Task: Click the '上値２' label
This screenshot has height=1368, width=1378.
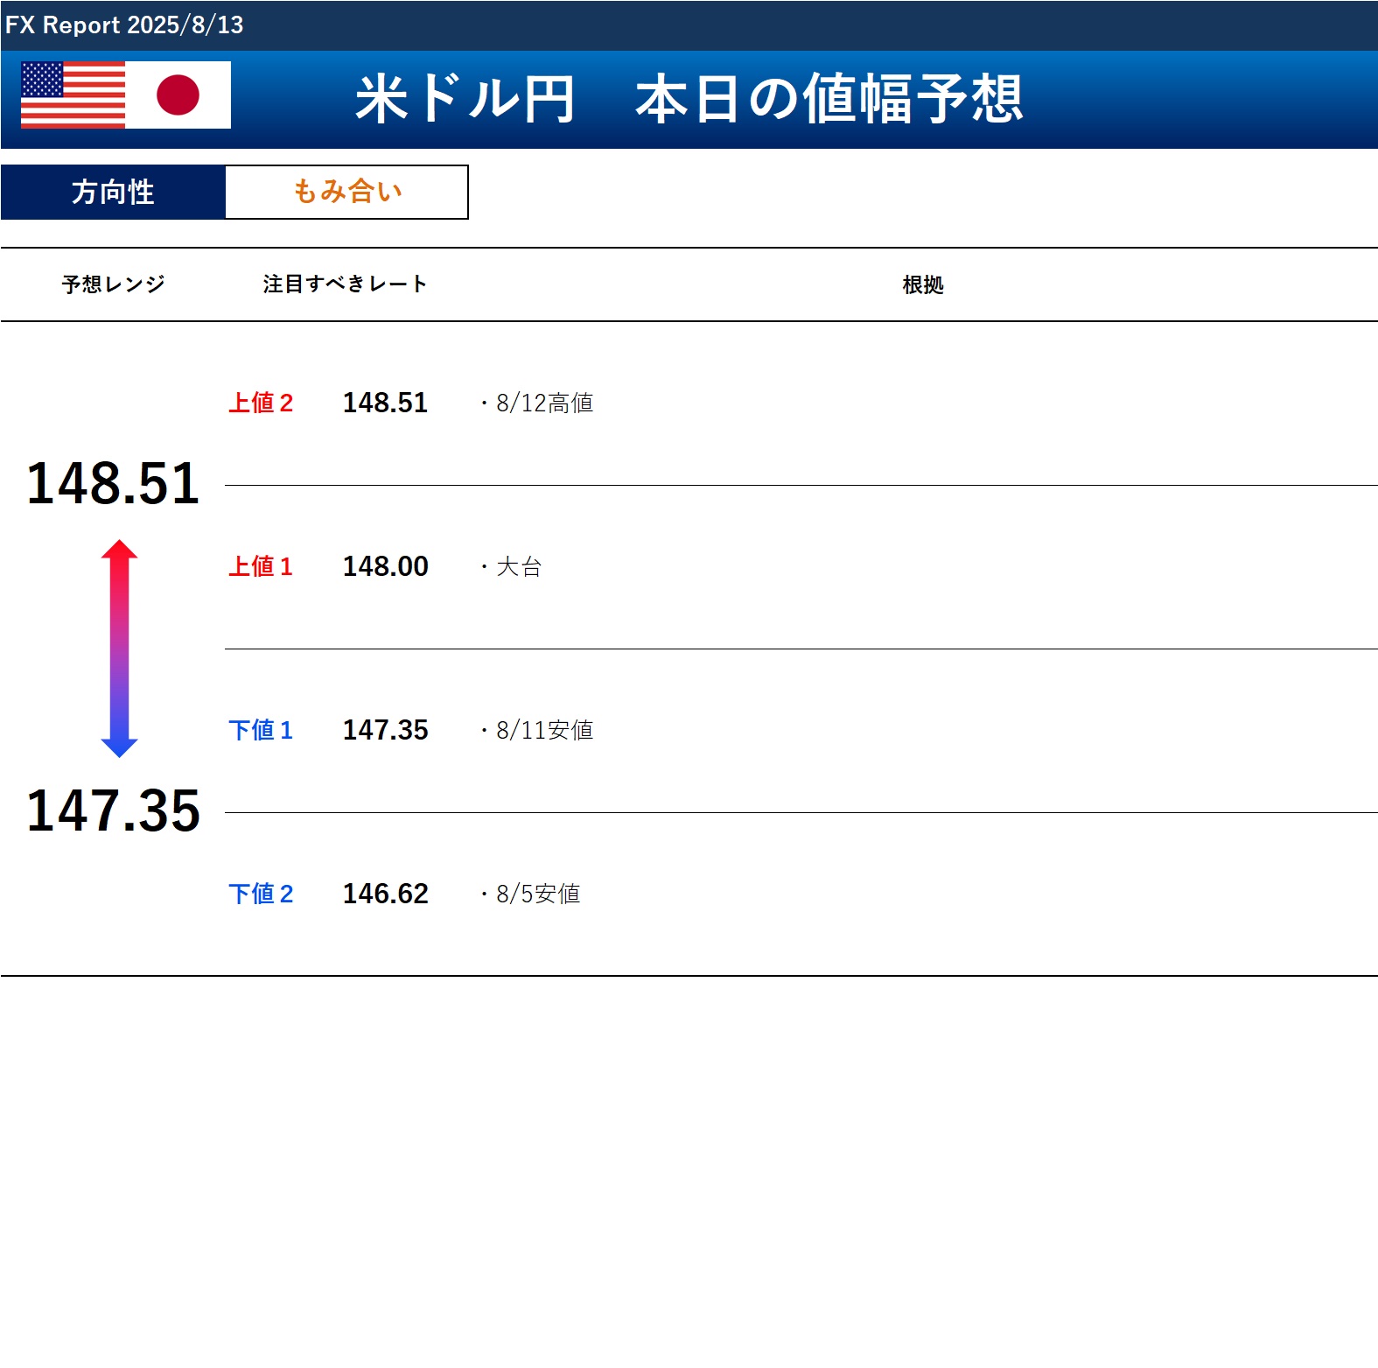Action: click(261, 403)
